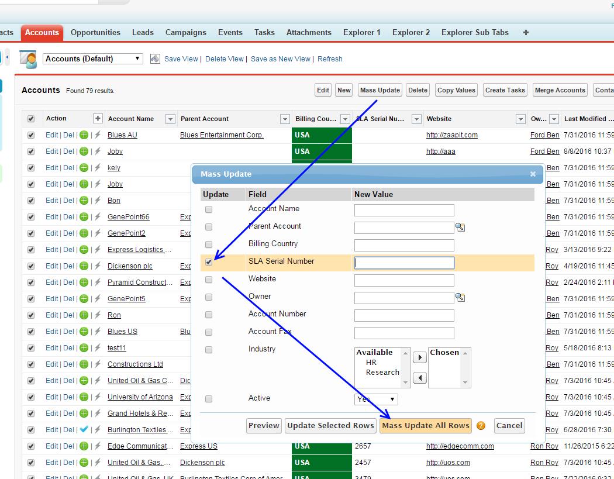Viewport: 614px width, 479px height.
Task: Click the view settings icon before Save View
Action: pos(155,58)
